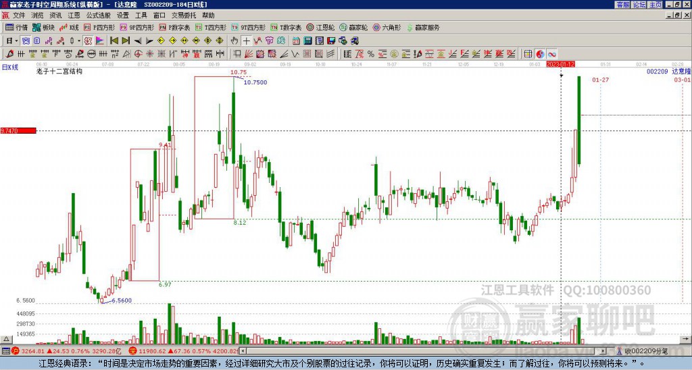Open the calendar date icon

(296, 41)
